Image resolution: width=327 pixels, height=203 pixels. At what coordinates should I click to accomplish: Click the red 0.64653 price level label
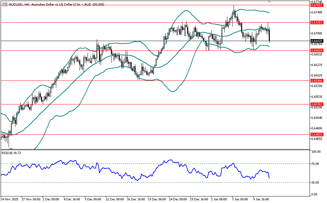(316, 134)
